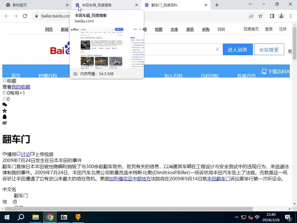Click the 注册 link
Image resolution: width=297 pixels, height=223 pixels.
coord(282,29)
